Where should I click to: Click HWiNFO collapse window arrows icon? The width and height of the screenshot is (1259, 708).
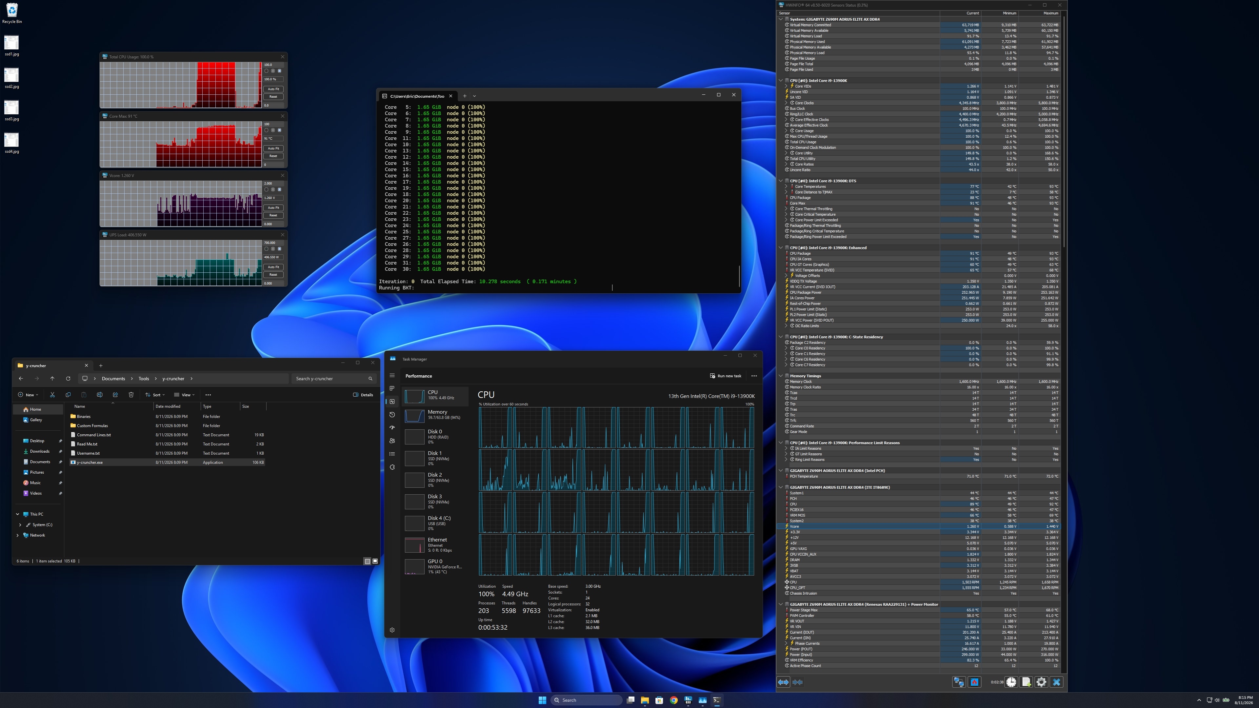[798, 682]
